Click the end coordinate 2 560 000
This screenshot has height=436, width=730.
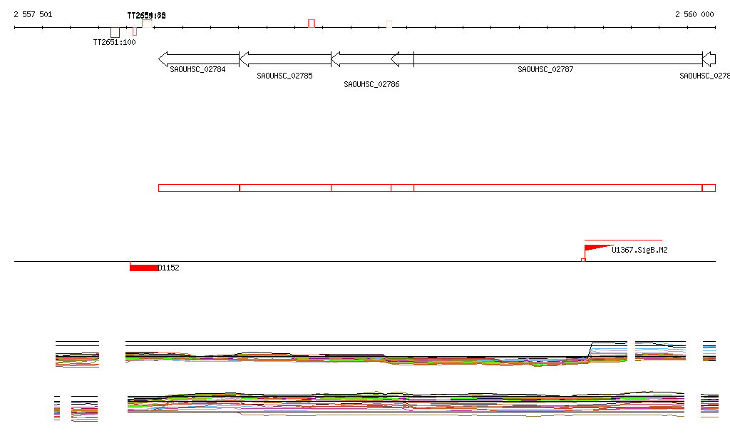[x=694, y=14]
